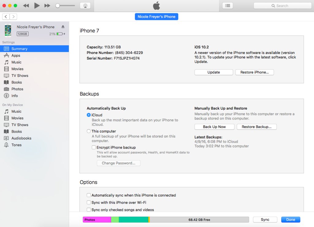Click the 68.42 GB Free storage segment

click(x=199, y=220)
